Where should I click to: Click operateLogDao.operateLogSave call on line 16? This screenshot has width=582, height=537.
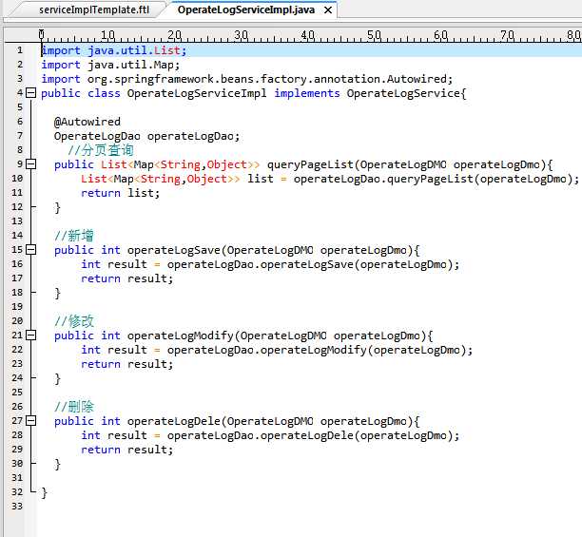pyautogui.click(x=313, y=264)
